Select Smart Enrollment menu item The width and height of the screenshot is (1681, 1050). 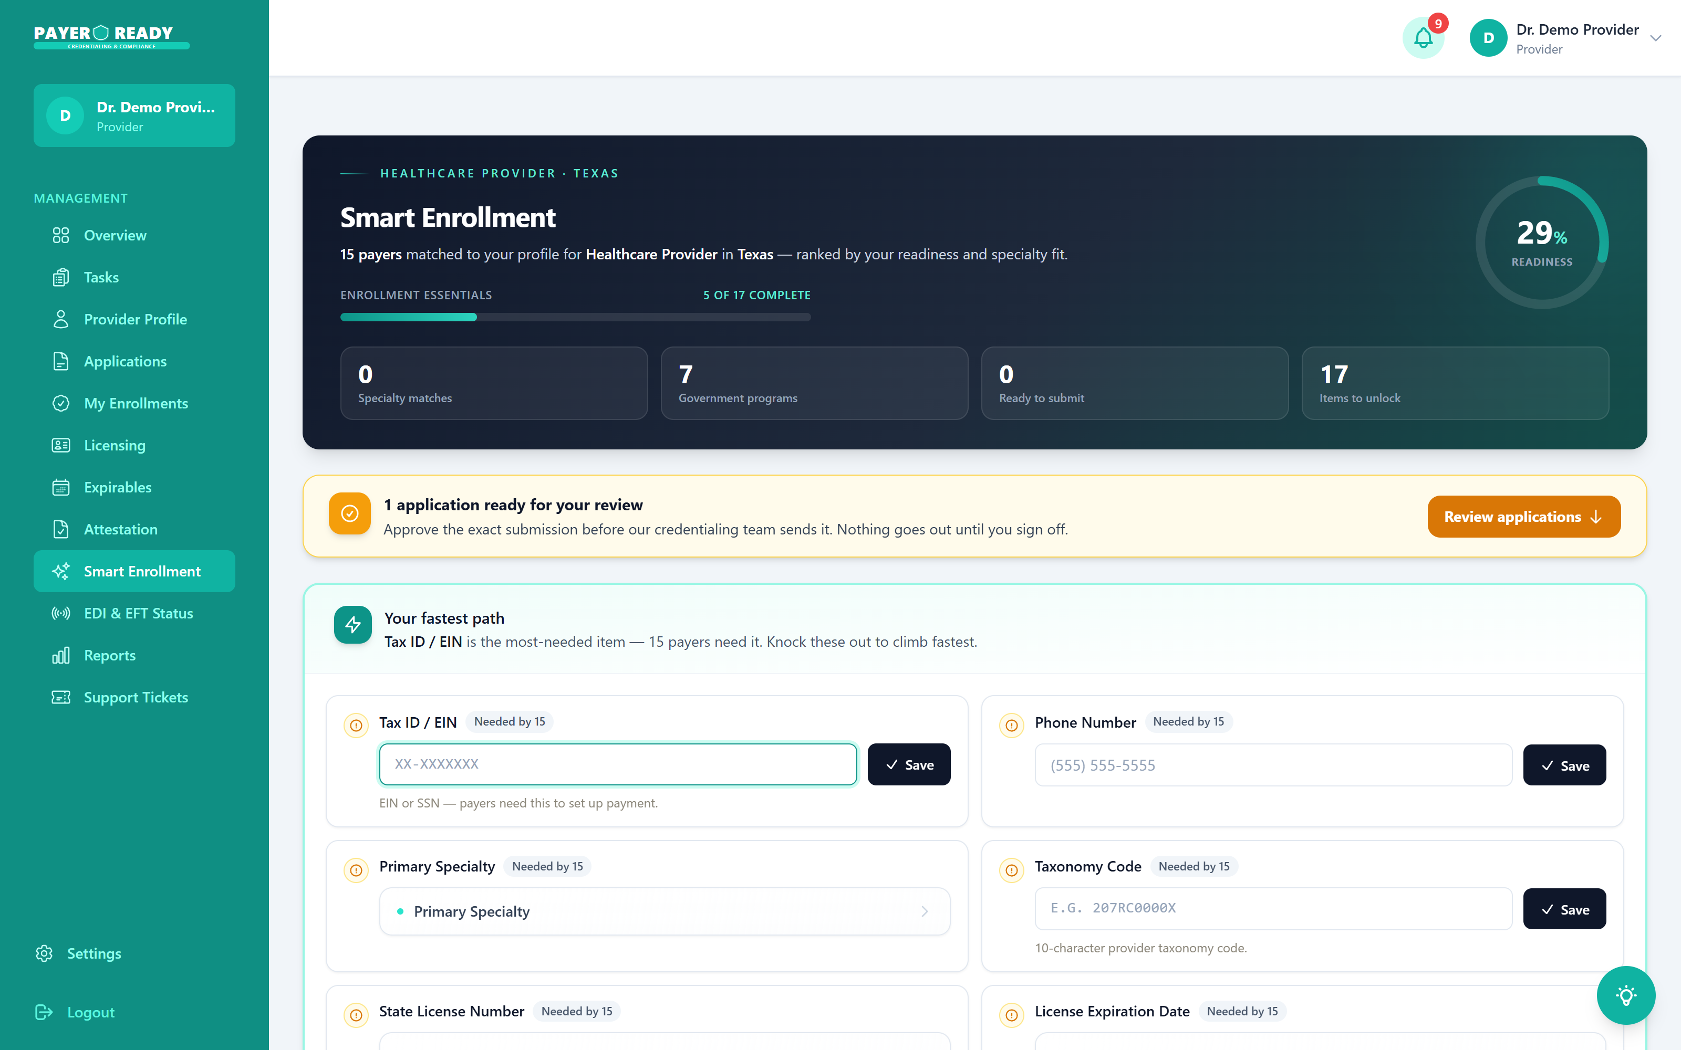pyautogui.click(x=134, y=572)
